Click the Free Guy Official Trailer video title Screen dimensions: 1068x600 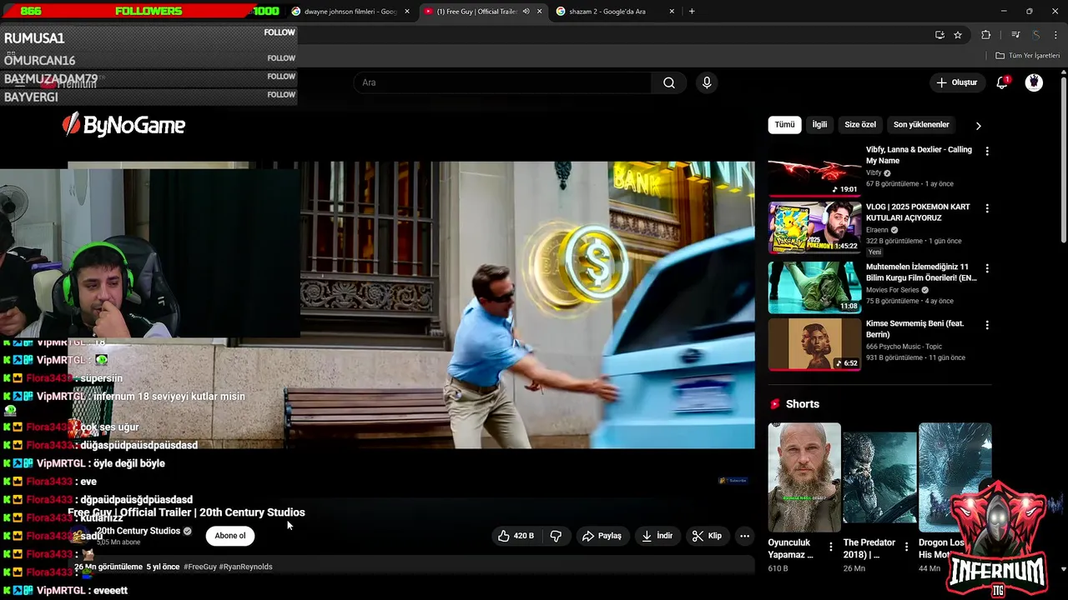[186, 512]
